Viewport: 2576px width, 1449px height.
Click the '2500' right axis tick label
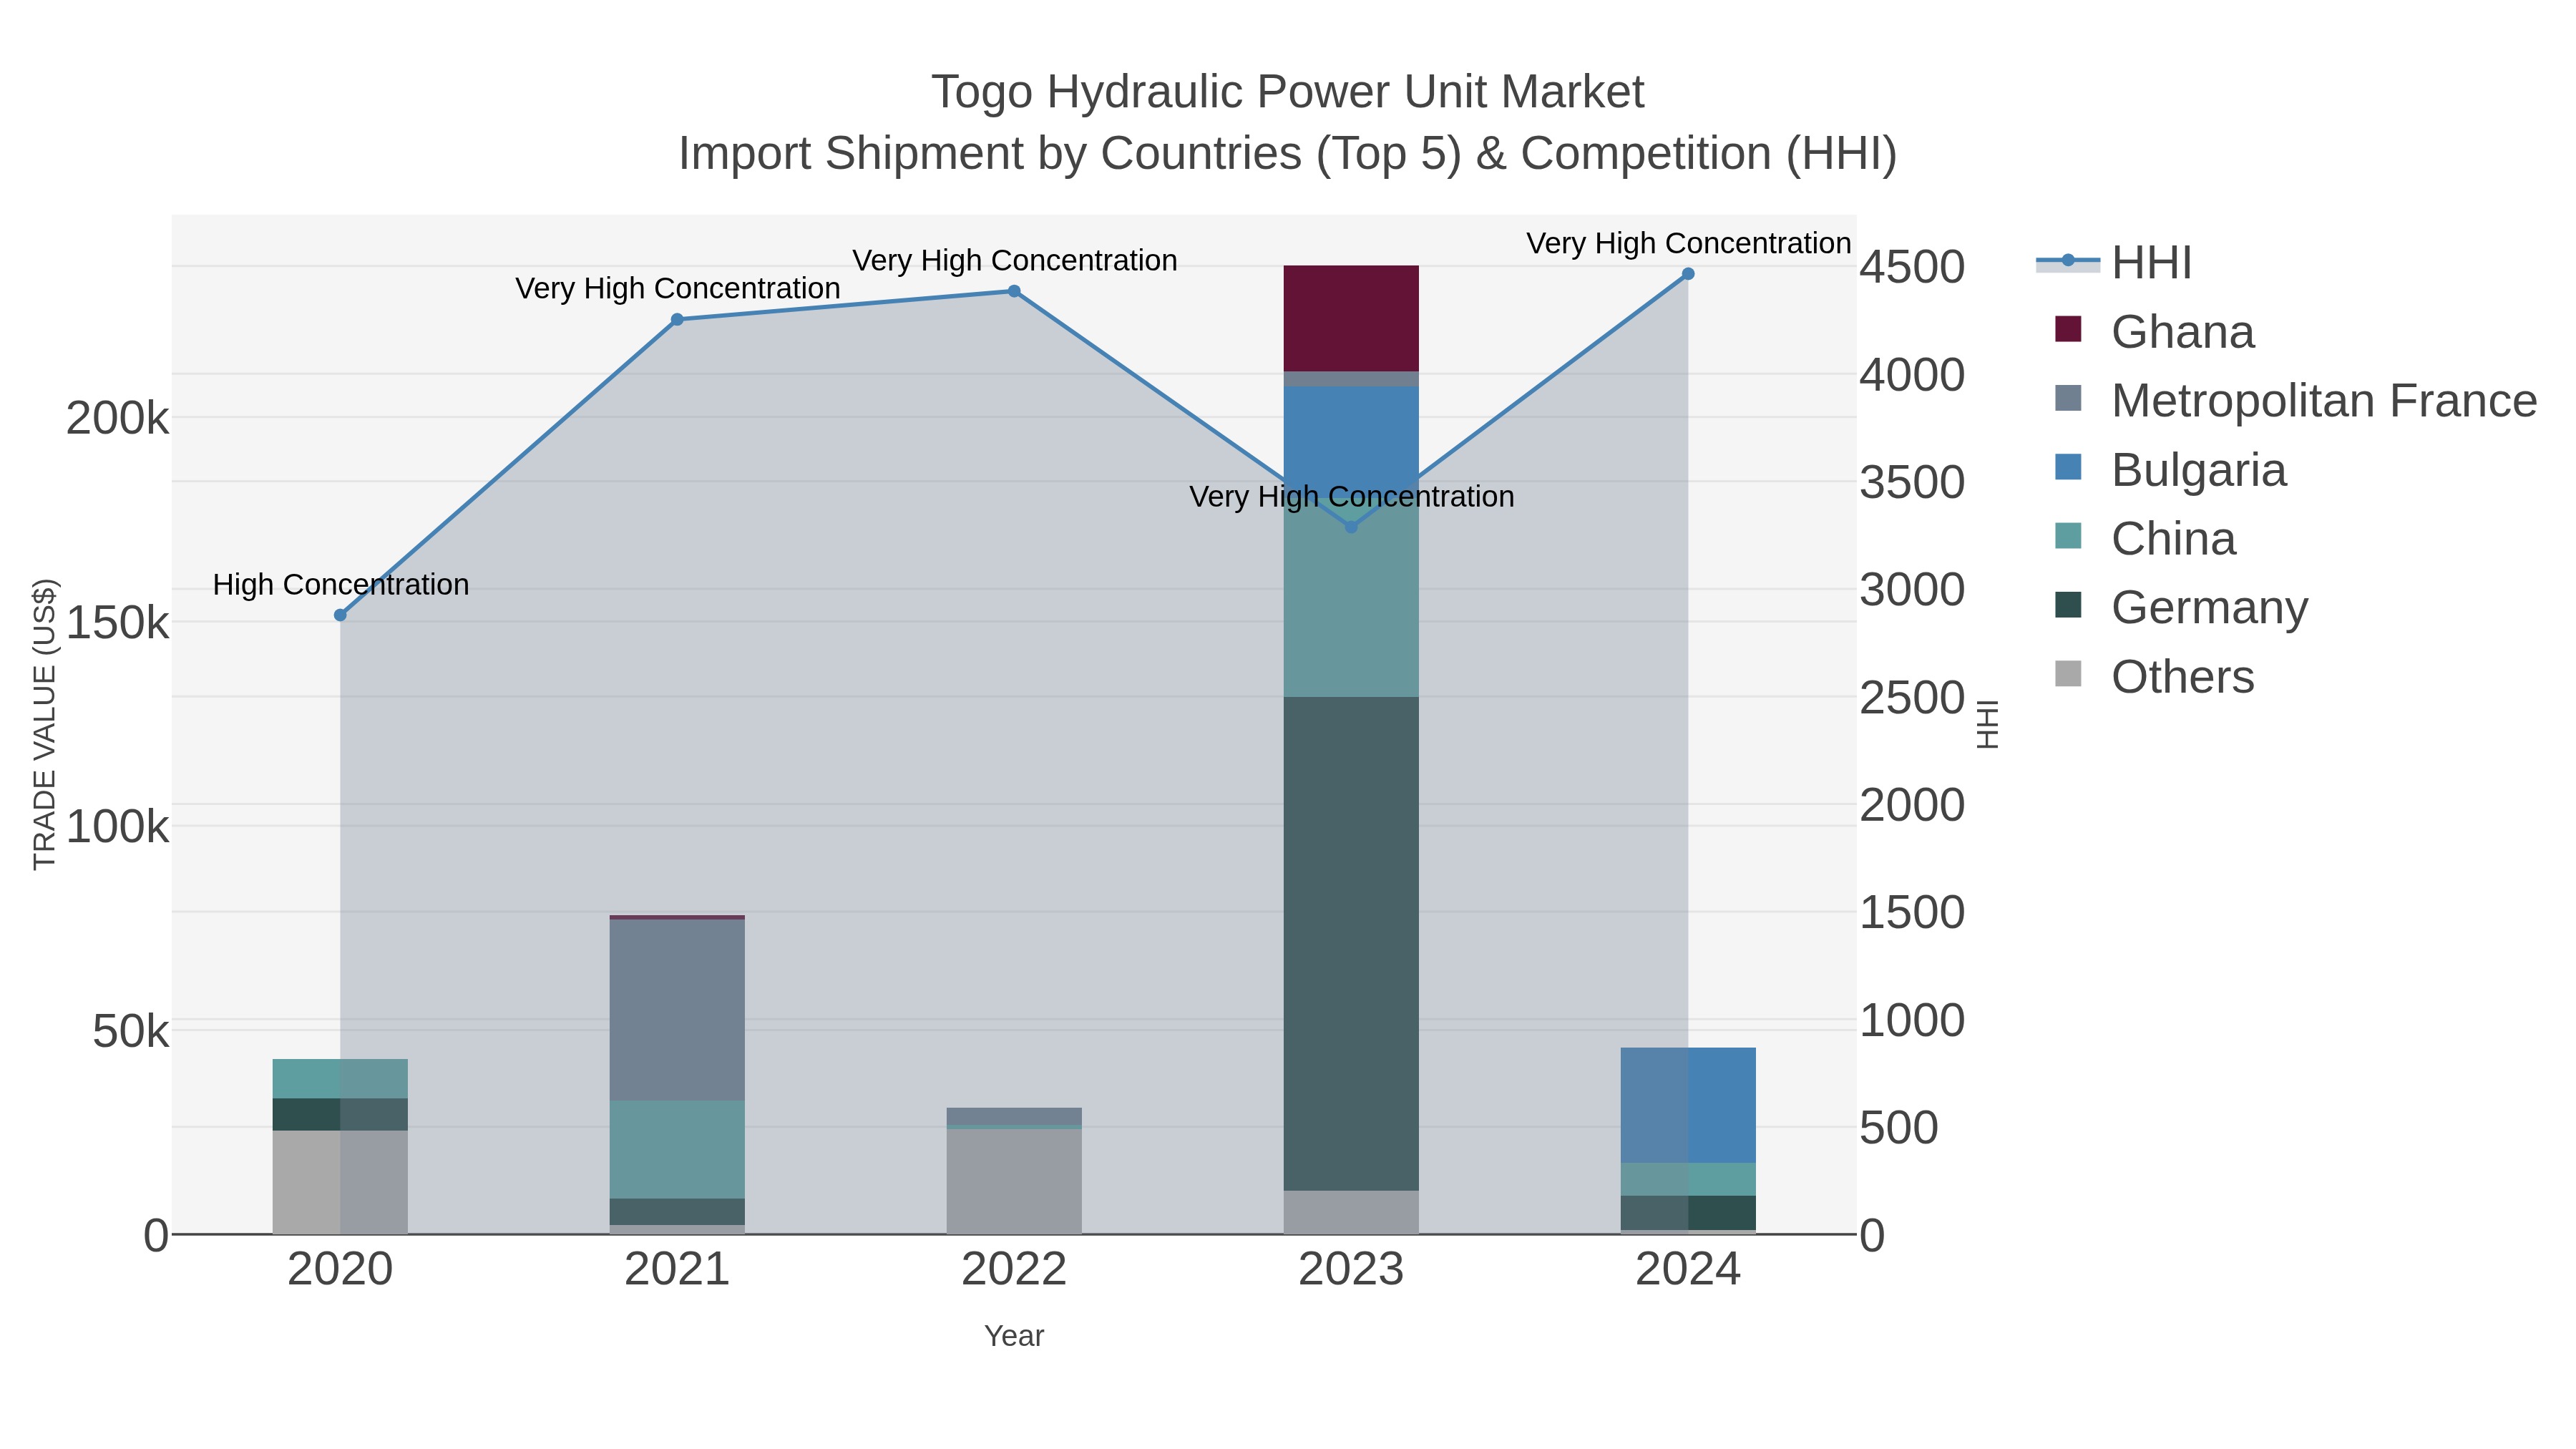[x=1913, y=697]
